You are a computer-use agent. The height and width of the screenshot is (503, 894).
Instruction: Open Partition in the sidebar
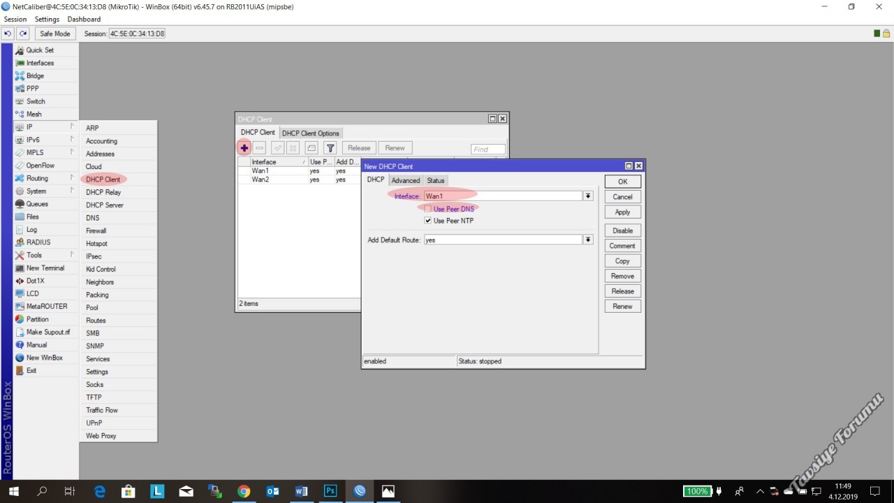coord(38,319)
